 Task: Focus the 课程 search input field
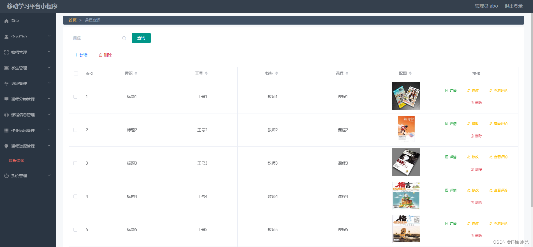point(99,38)
